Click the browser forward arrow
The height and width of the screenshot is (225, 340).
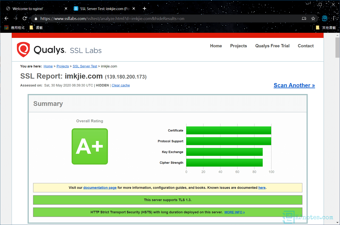click(x=16, y=19)
